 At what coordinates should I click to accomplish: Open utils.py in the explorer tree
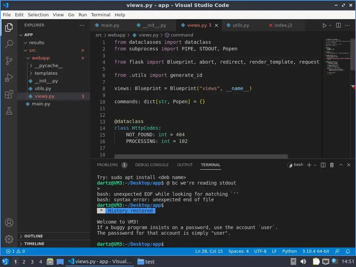coord(43,89)
